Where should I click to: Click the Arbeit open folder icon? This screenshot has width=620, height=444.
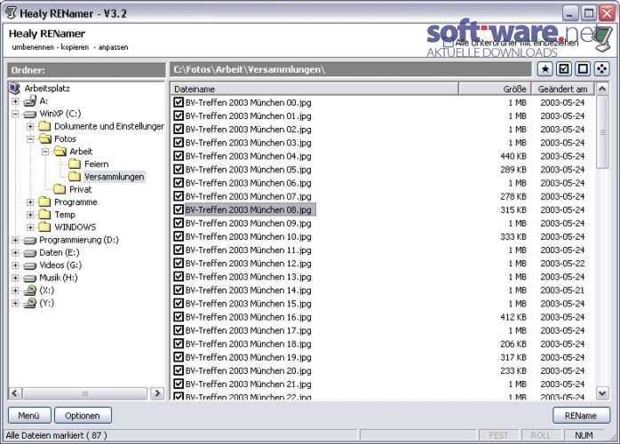60,152
